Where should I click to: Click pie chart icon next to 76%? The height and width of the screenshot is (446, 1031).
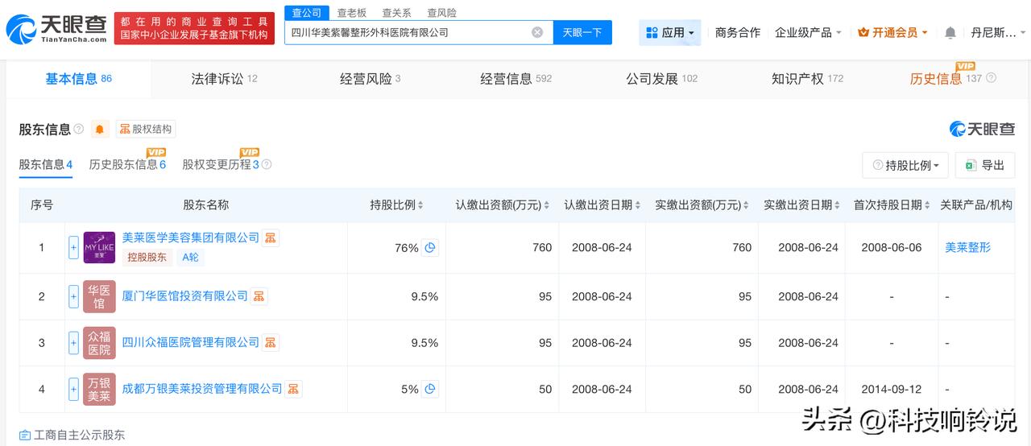[430, 248]
